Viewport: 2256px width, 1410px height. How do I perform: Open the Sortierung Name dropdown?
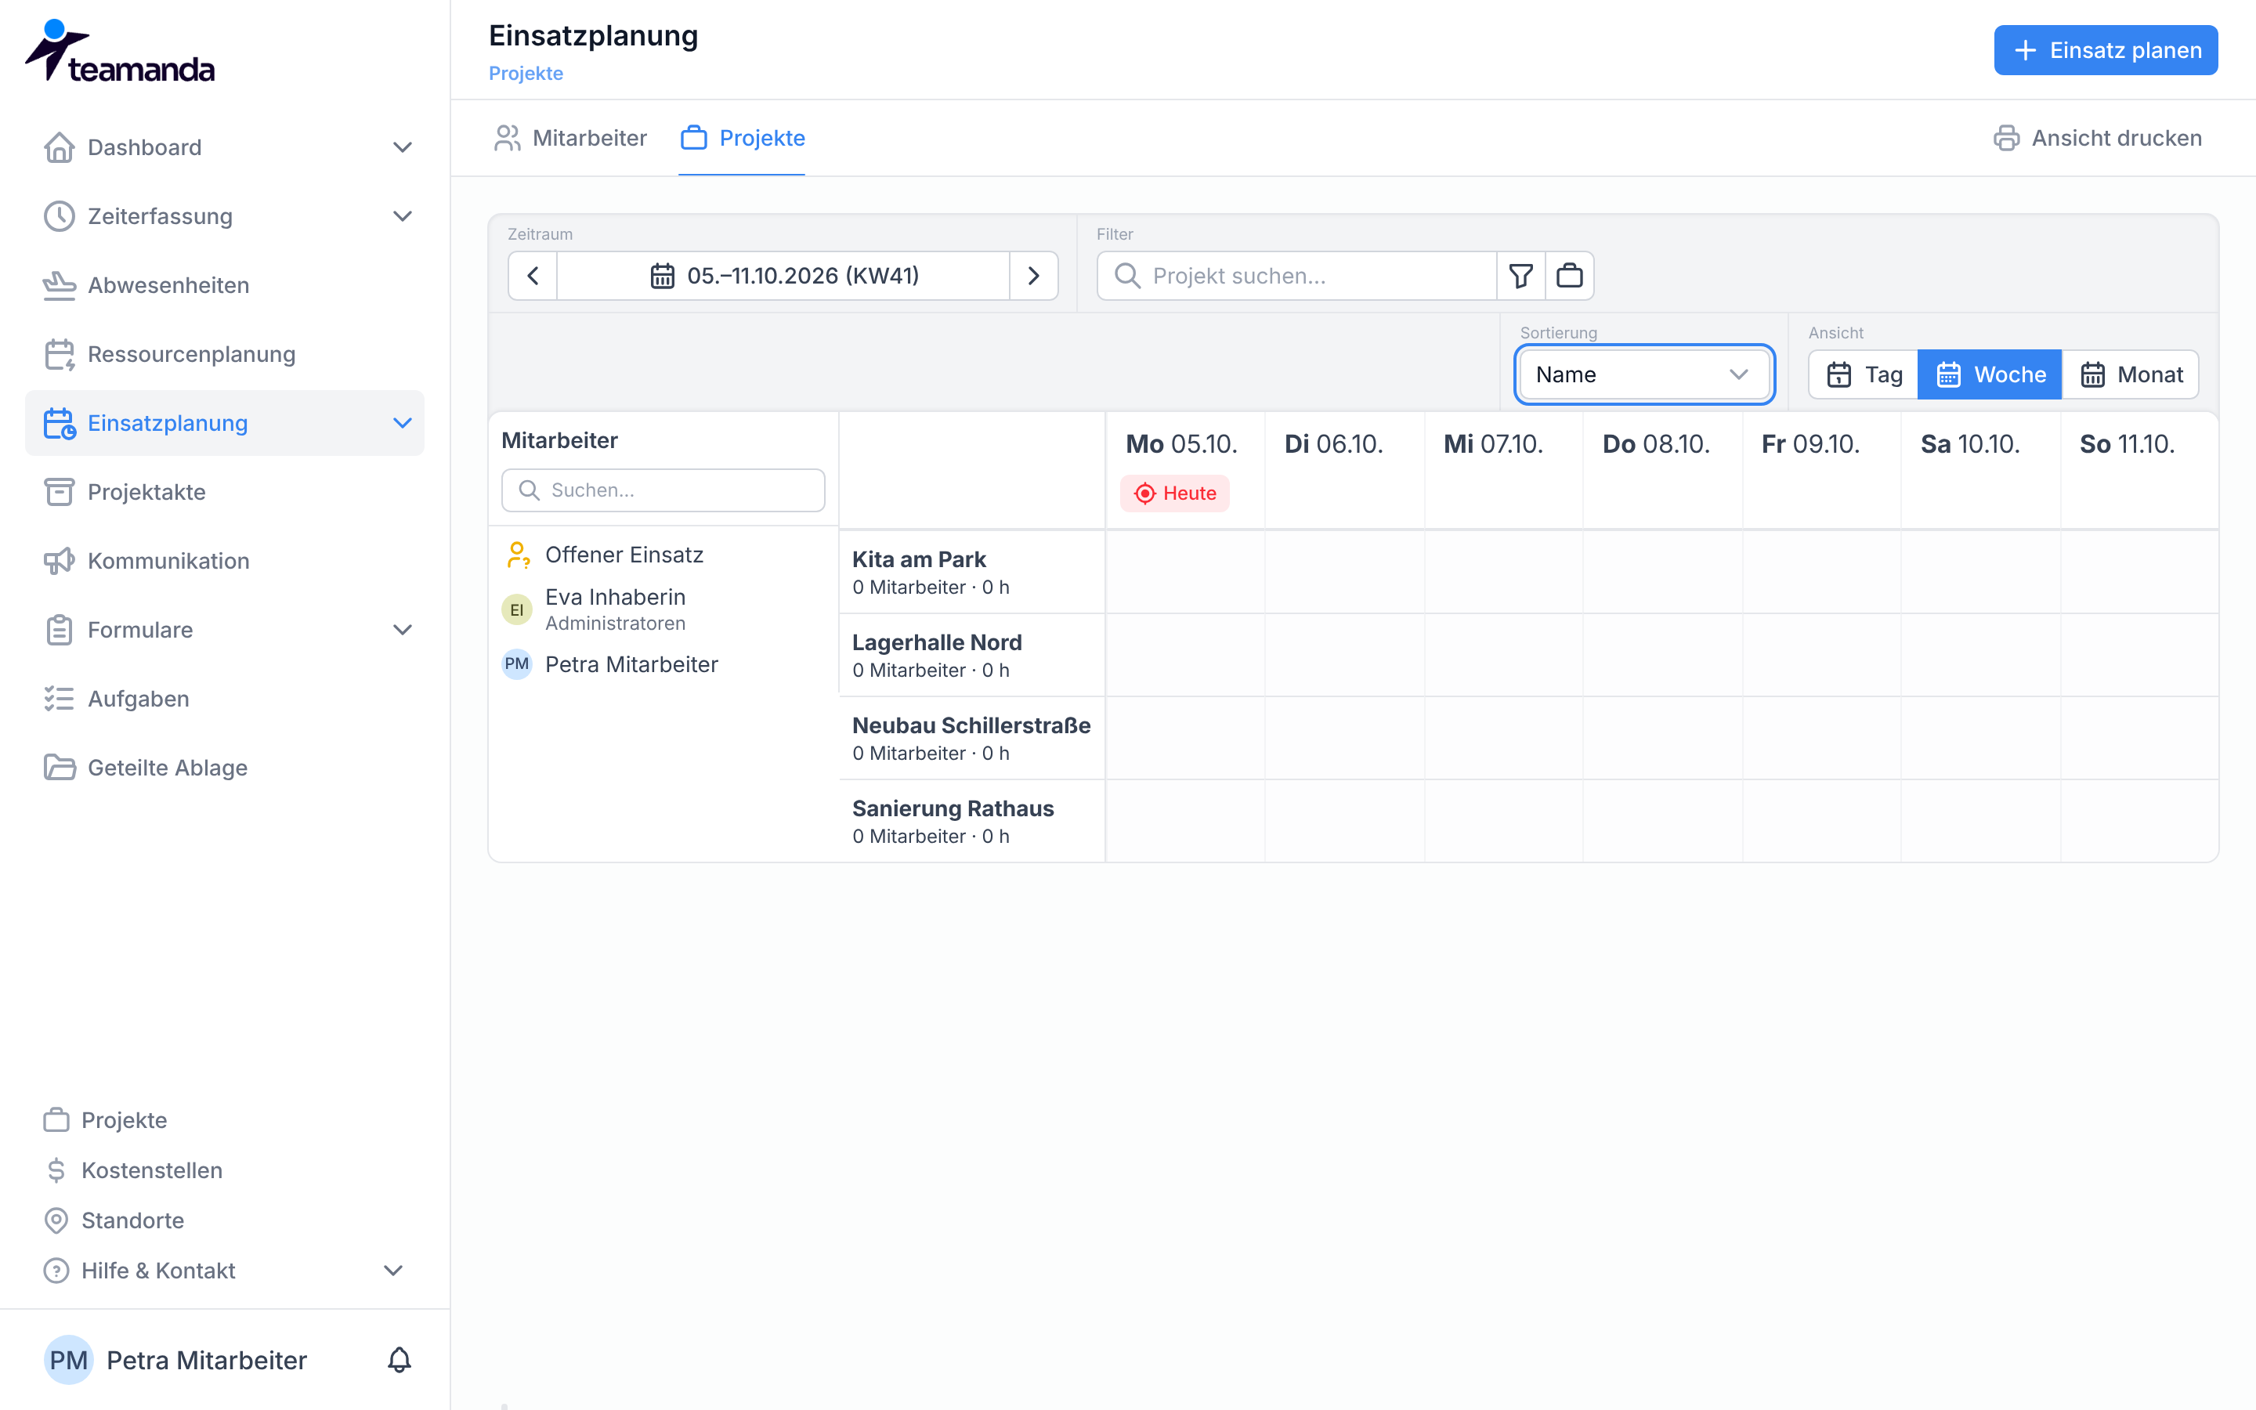pyautogui.click(x=1644, y=375)
